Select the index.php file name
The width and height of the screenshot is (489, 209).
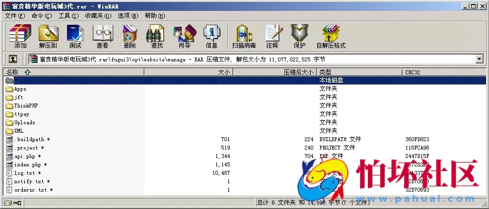point(30,164)
